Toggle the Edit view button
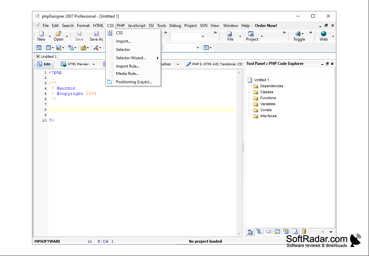Viewport: 369px width, 256px height. [x=44, y=64]
